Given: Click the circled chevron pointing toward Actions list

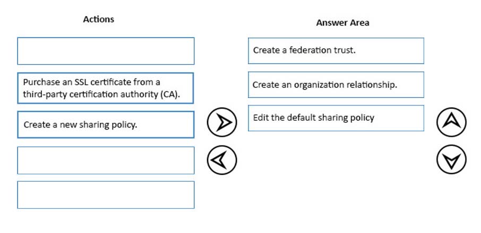Looking at the screenshot, I should 222,159.
